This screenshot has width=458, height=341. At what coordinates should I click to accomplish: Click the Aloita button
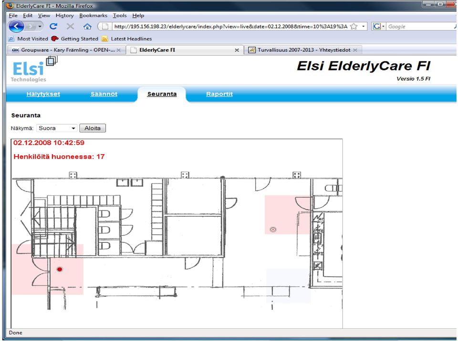coord(93,128)
